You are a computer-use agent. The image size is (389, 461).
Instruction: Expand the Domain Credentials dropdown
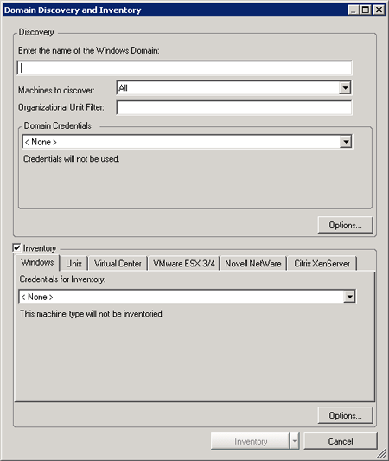pos(188,142)
